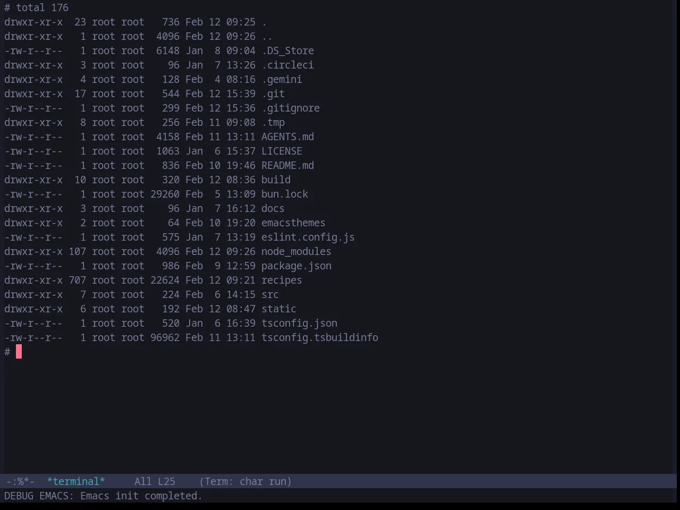Click the L25 line number indicator
This screenshot has width=680, height=510.
(x=166, y=481)
